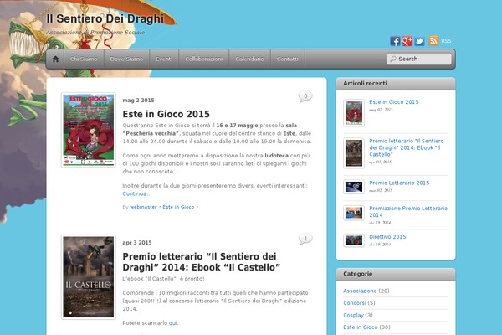Open the Chi Siamo menu item
The height and width of the screenshot is (335, 502).
pos(84,59)
